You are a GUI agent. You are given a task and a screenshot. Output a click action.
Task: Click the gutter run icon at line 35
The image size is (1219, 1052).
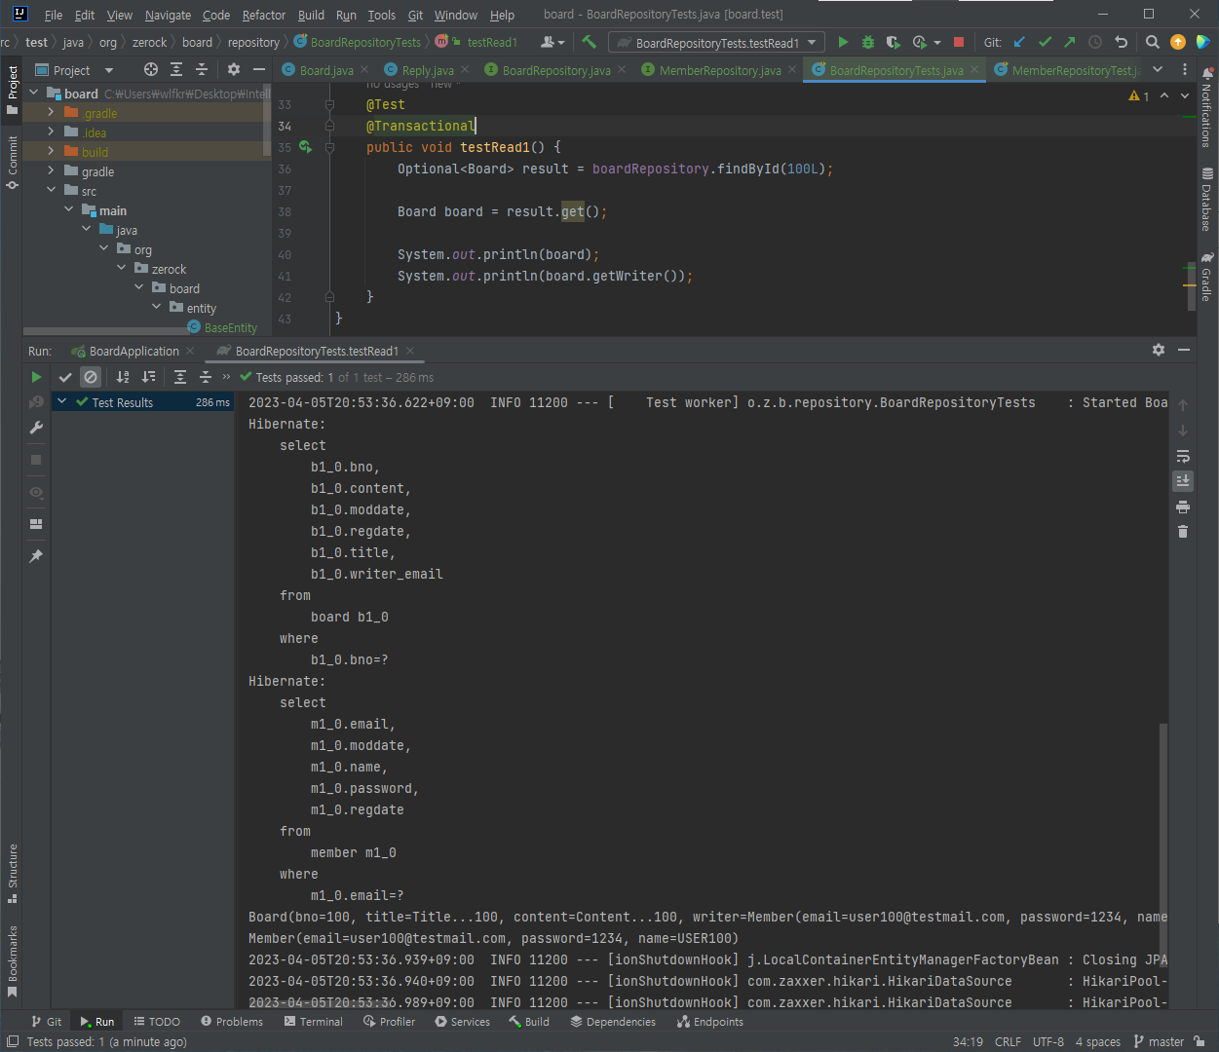click(305, 147)
